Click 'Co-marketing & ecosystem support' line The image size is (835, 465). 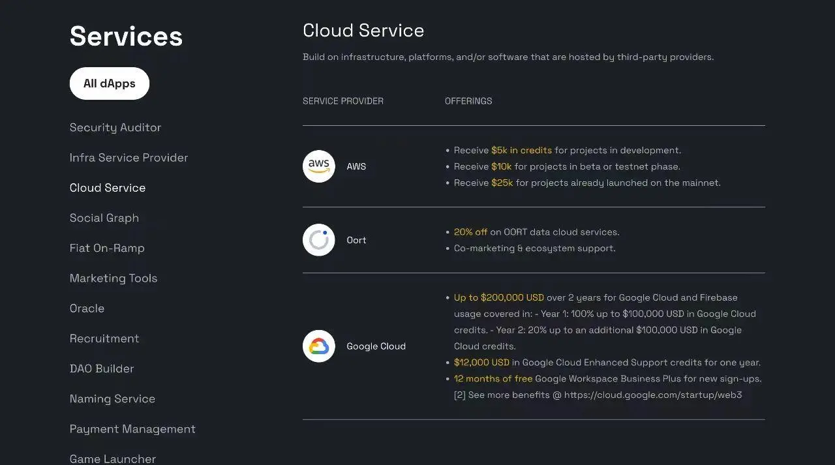(x=534, y=248)
